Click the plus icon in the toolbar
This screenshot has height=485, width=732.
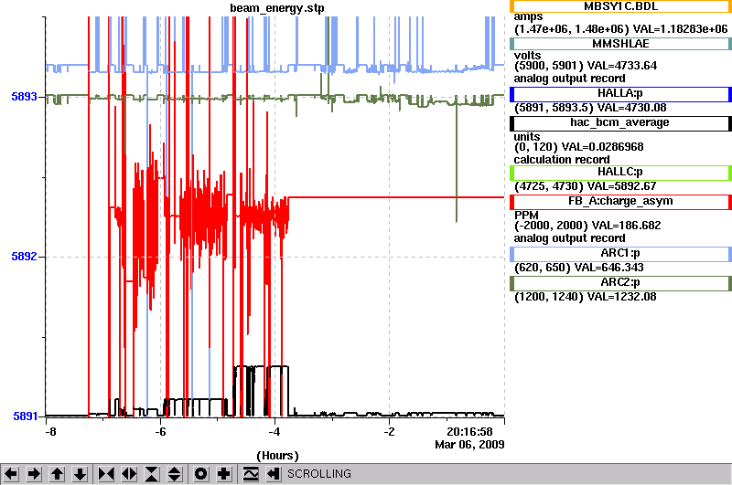(x=224, y=474)
